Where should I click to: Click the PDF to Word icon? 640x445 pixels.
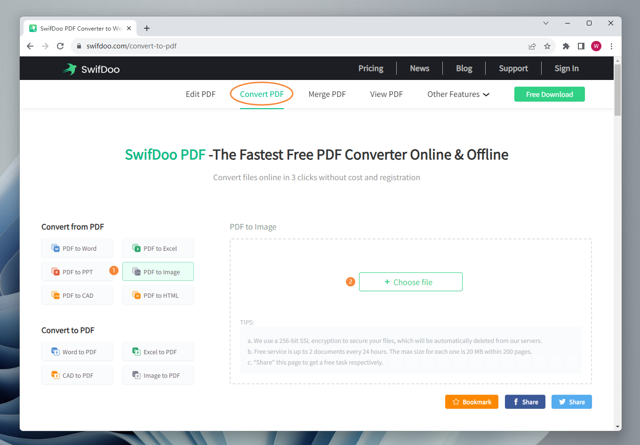click(56, 248)
